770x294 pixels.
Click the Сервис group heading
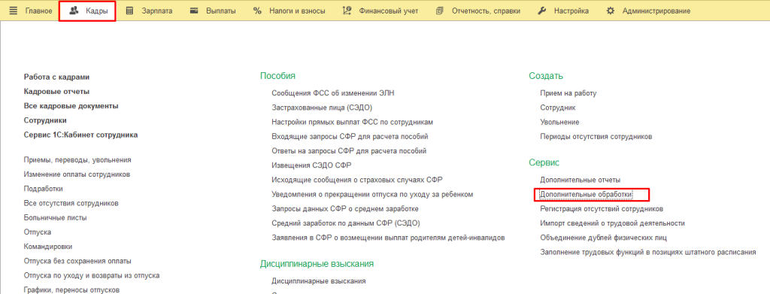544,162
